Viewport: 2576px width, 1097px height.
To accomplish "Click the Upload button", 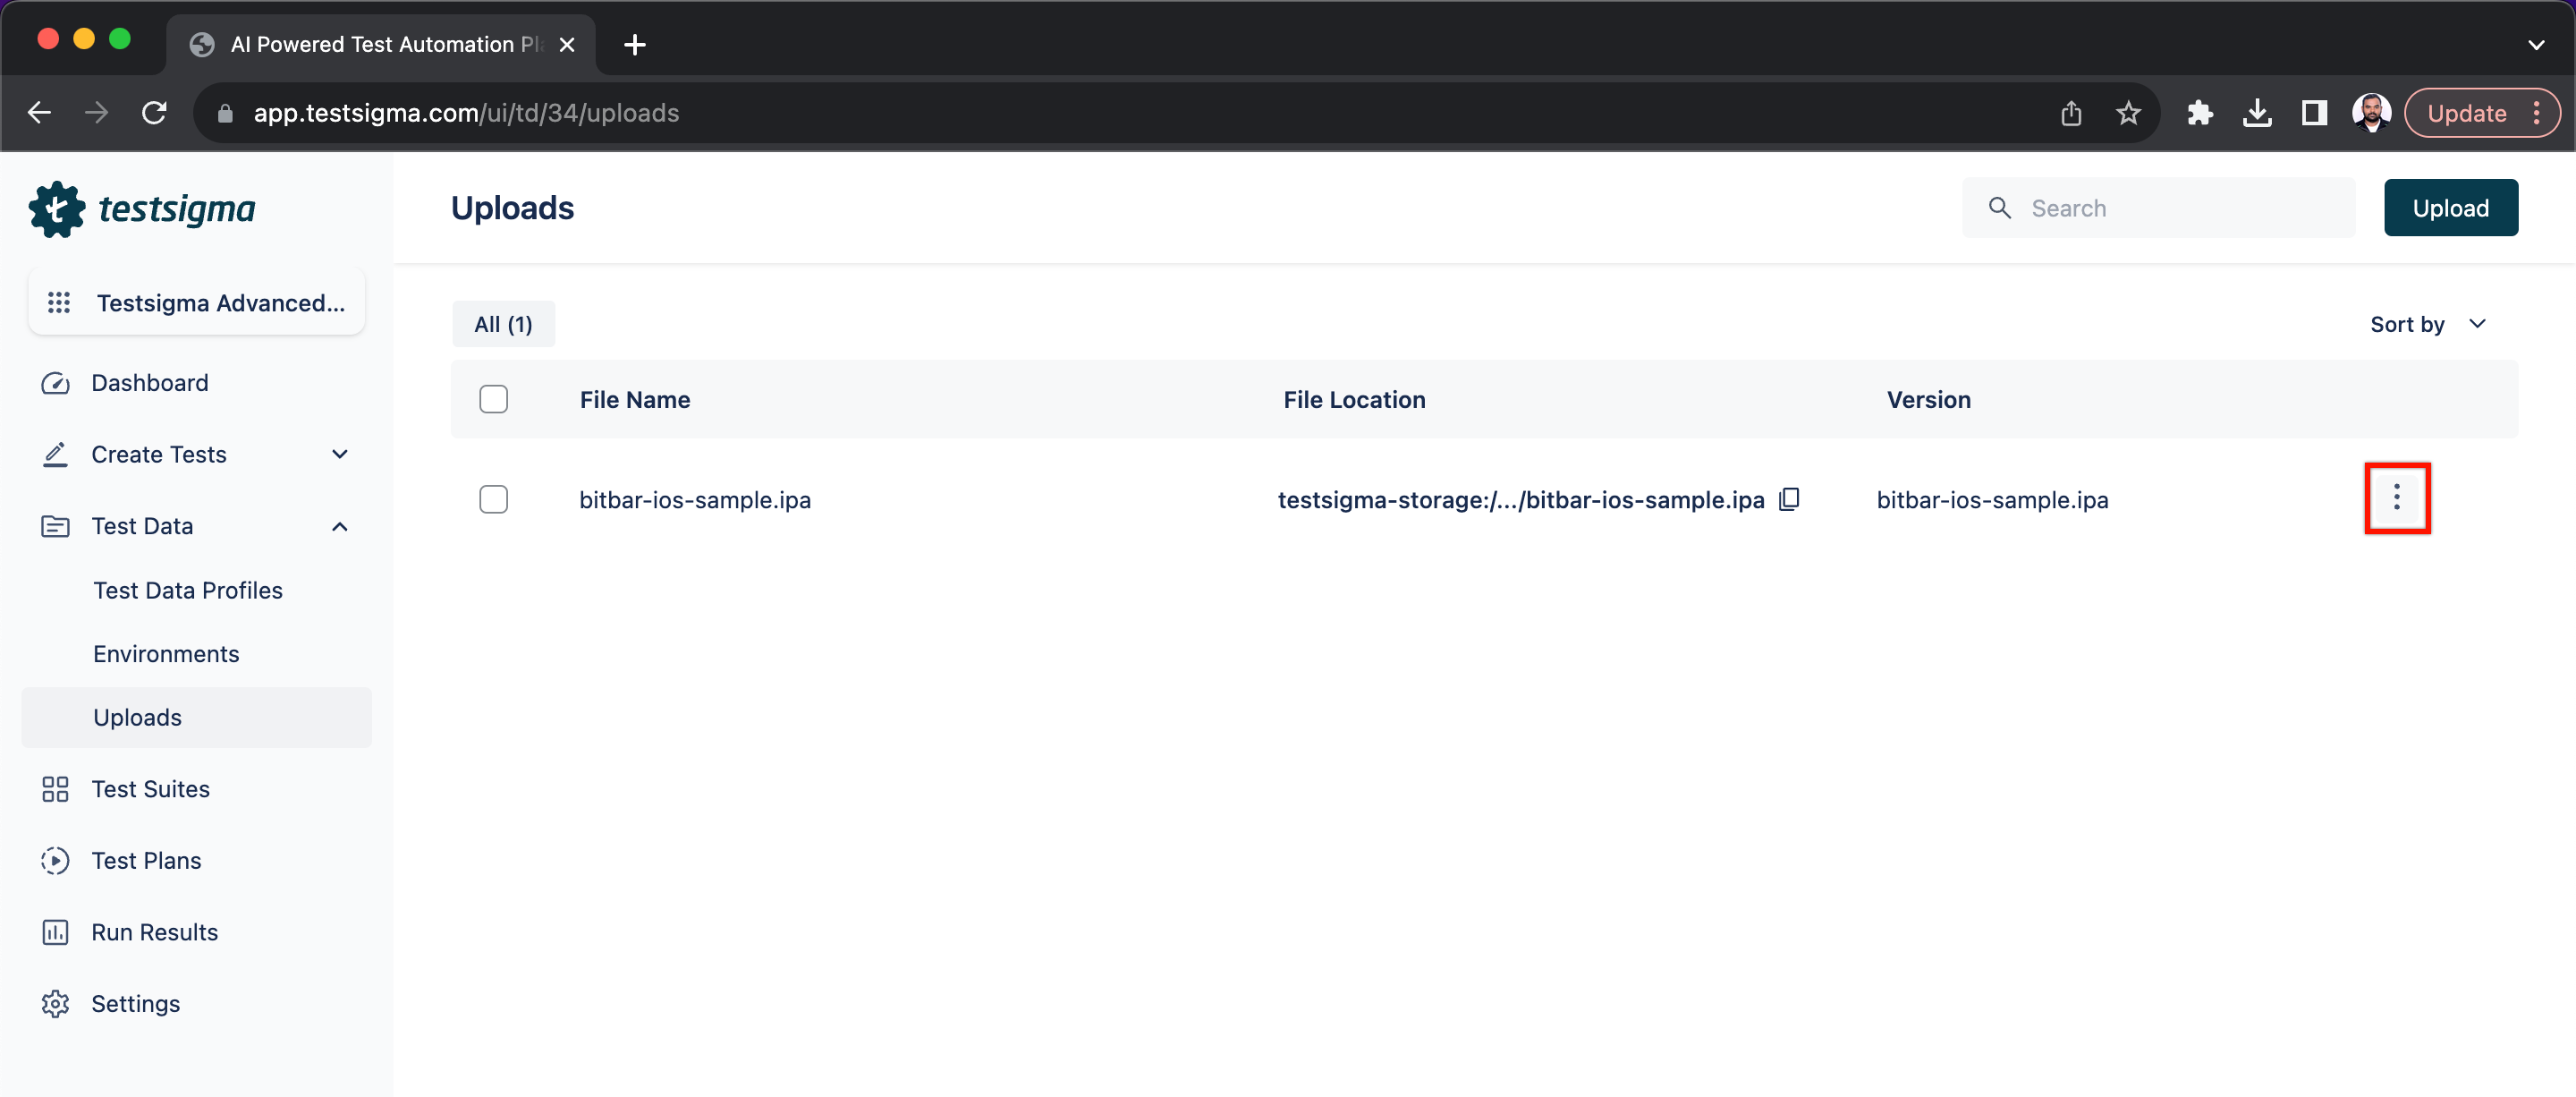I will click(2450, 208).
